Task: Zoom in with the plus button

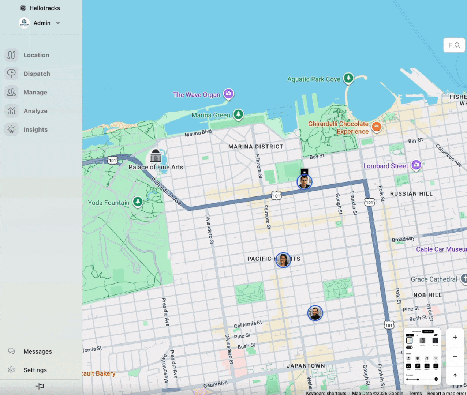Action: click(455, 337)
